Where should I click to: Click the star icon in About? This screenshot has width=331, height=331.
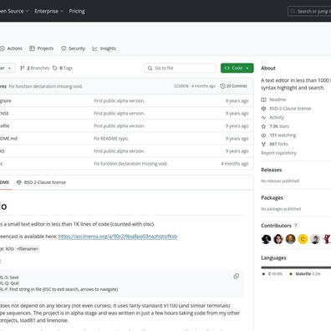point(263,126)
